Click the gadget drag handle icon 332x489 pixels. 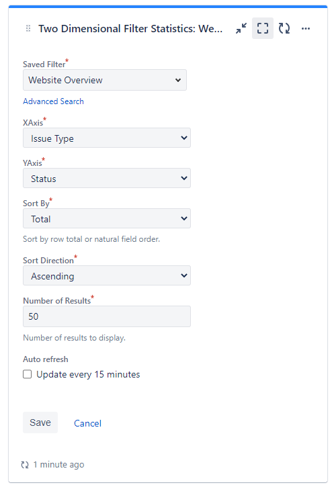click(x=28, y=28)
